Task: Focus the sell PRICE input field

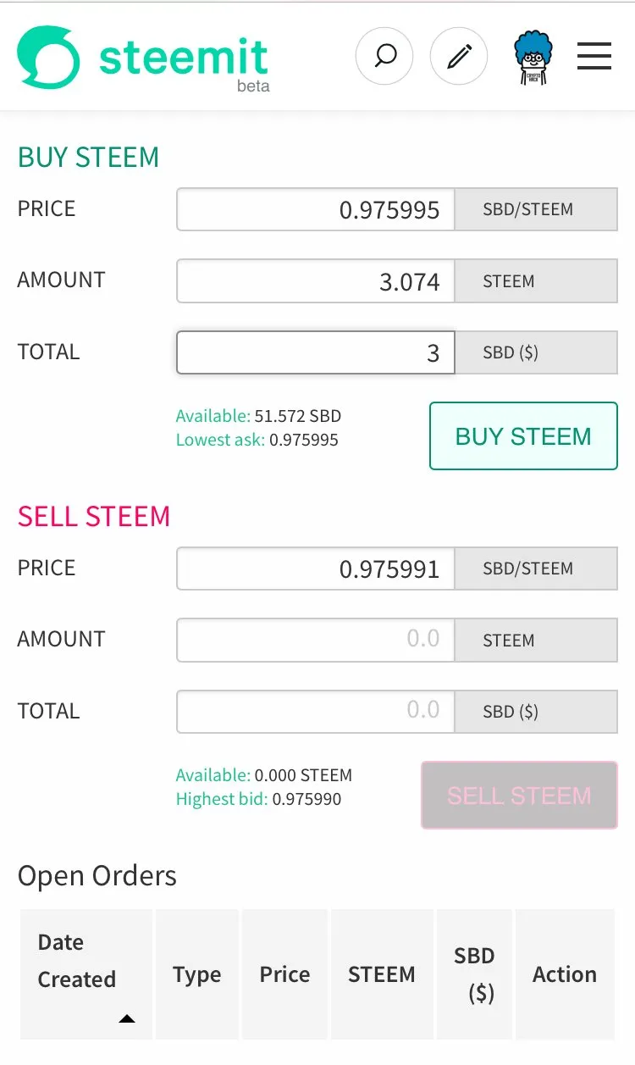Action: click(x=316, y=569)
